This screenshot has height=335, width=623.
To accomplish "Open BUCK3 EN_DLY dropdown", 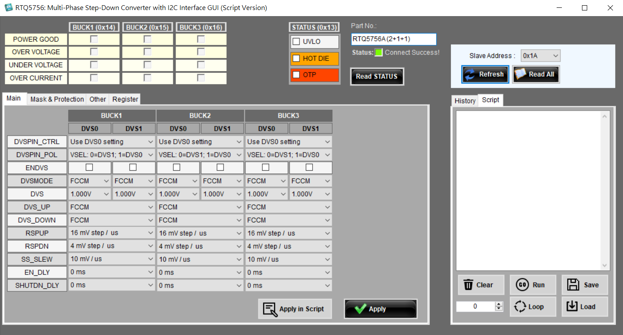I will click(x=288, y=272).
